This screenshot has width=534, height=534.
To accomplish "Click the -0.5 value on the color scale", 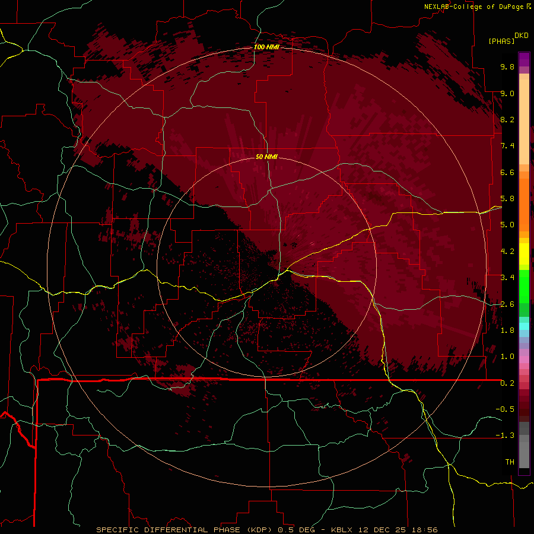I will pyautogui.click(x=505, y=409).
